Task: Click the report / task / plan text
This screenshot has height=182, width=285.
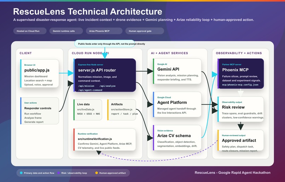Action: (124, 114)
